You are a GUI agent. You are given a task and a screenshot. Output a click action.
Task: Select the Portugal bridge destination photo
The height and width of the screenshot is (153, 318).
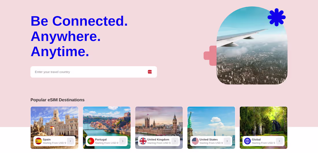tap(107, 121)
